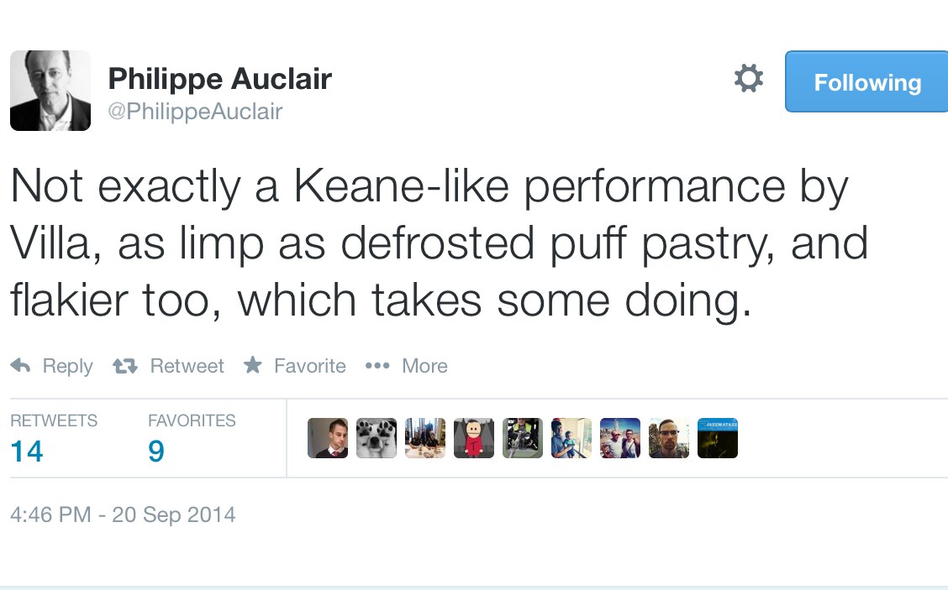Open the three-dots More menu
The width and height of the screenshot is (948, 590).
(377, 366)
